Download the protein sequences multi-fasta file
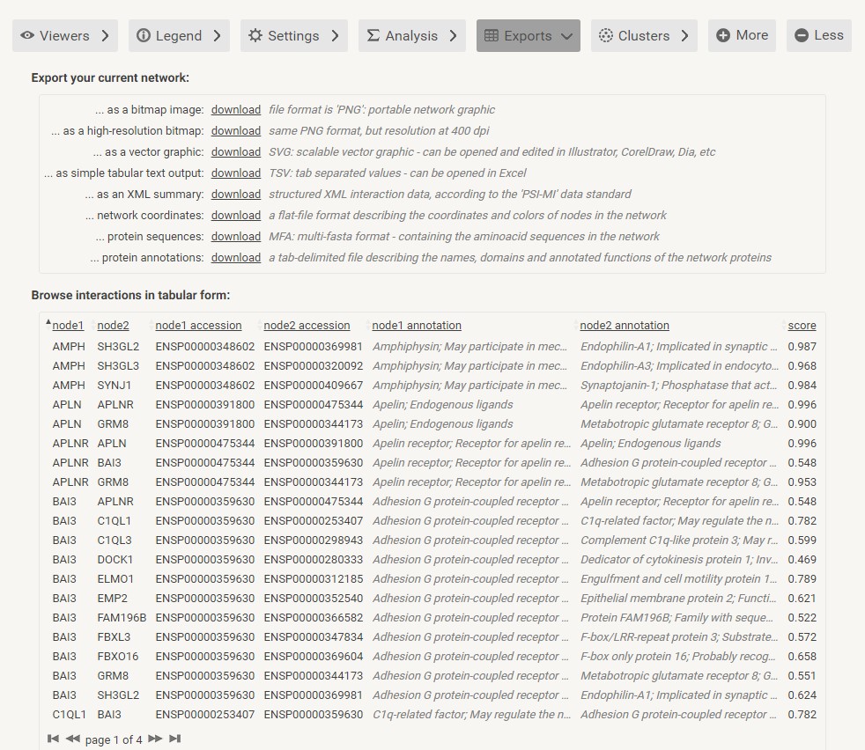 pos(236,236)
